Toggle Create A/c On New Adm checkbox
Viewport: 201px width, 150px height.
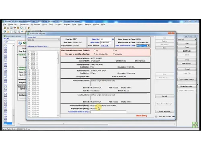coord(156,116)
